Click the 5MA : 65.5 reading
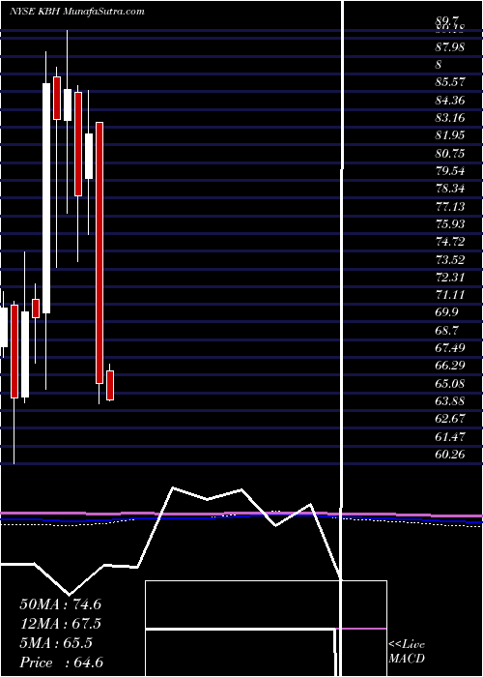The width and height of the screenshot is (483, 677). [56, 643]
